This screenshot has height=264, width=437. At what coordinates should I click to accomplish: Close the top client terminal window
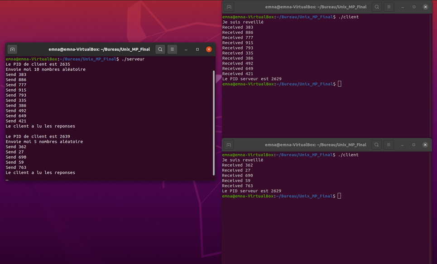tap(425, 7)
